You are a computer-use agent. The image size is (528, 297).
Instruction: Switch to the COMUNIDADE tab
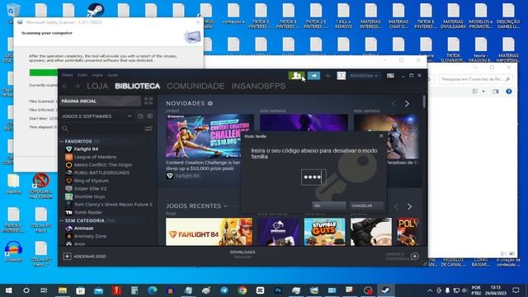click(196, 86)
